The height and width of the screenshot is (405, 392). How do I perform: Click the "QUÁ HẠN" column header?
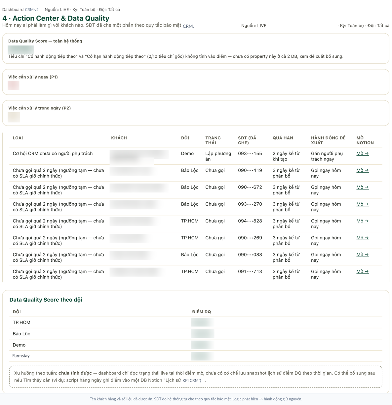[x=283, y=138]
